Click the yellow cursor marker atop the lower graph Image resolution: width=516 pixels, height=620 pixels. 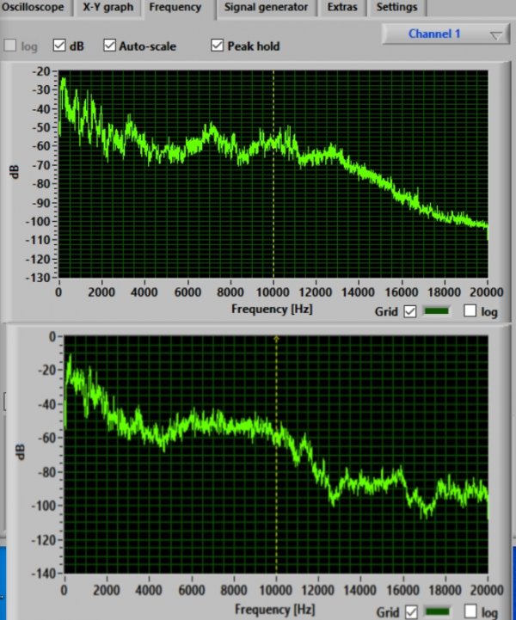(276, 339)
